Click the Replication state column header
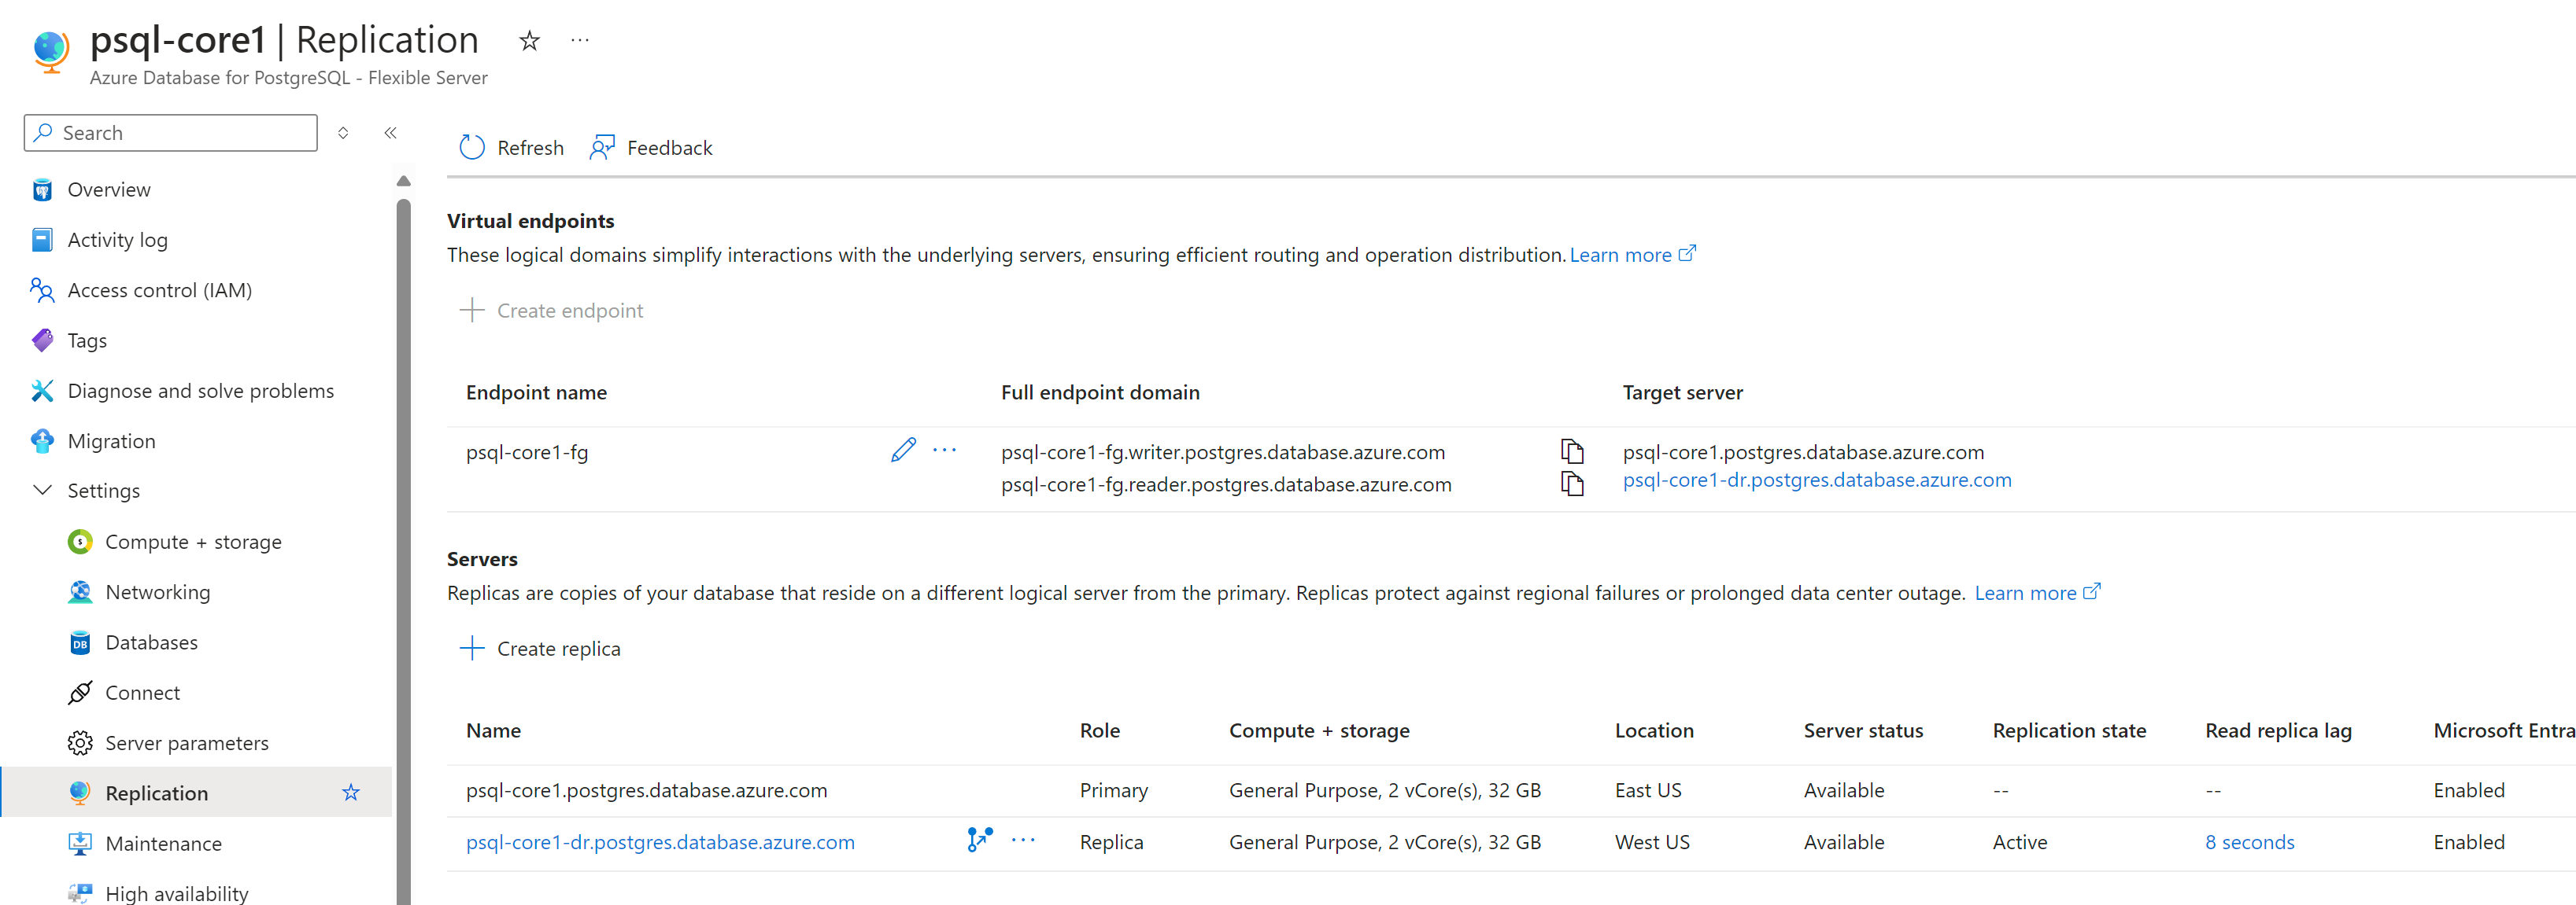 tap(2069, 731)
